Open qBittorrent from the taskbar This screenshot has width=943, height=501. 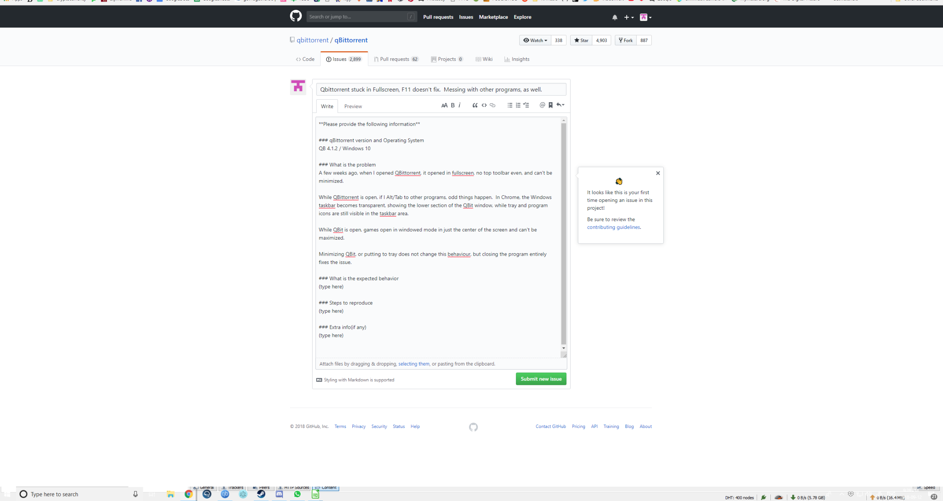pyautogui.click(x=225, y=494)
